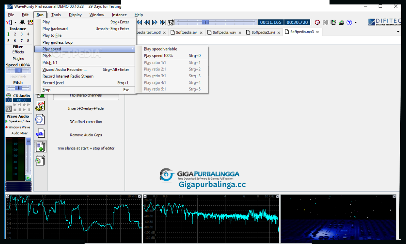Select instance number 8
406x244 pixels.
pos(28,41)
